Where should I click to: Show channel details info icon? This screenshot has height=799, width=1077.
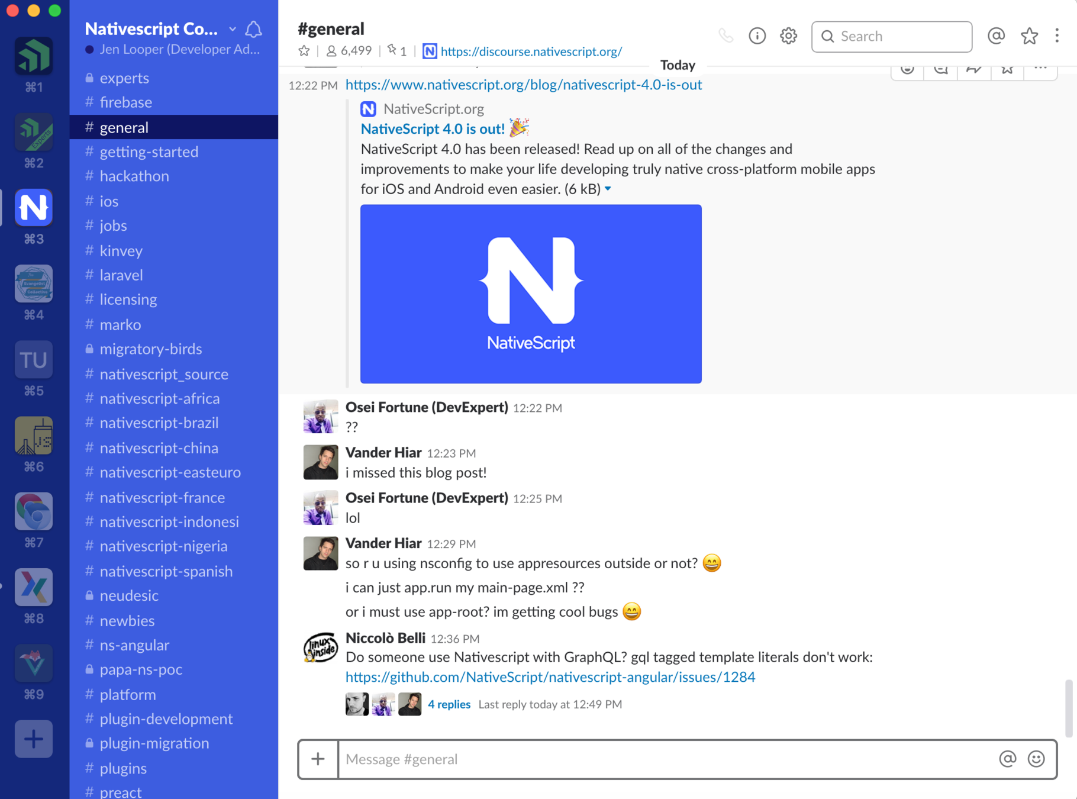(757, 36)
